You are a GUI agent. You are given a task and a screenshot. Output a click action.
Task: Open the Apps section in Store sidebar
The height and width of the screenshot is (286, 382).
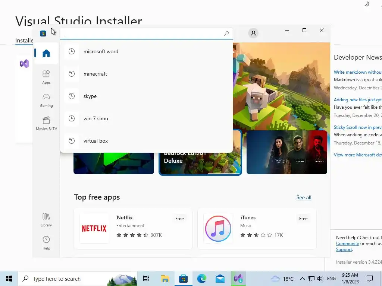coord(46,77)
